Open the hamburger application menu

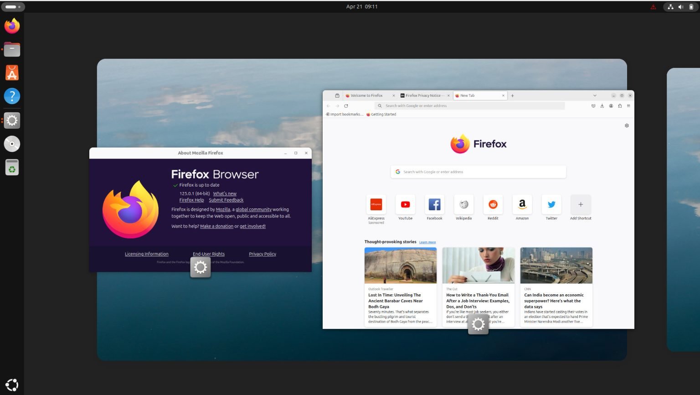(x=628, y=105)
